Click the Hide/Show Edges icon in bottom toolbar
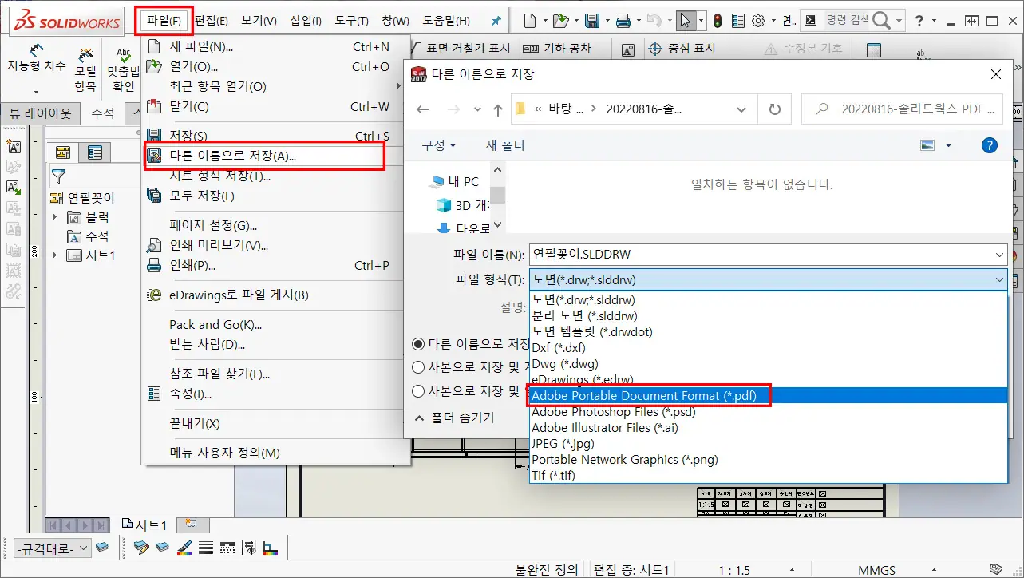This screenshot has height=578, width=1024. (249, 548)
